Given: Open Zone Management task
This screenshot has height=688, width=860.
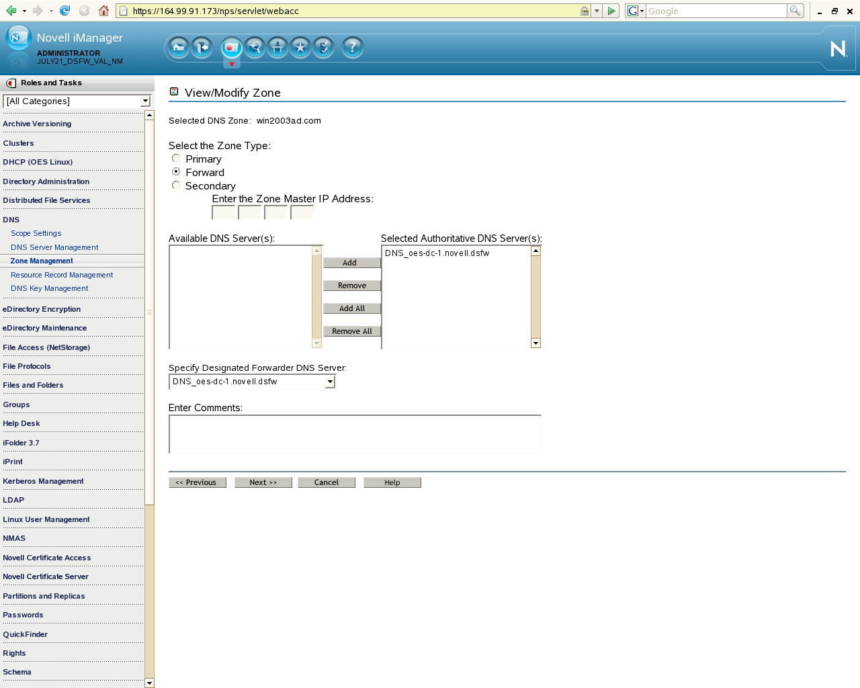Looking at the screenshot, I should [42, 261].
